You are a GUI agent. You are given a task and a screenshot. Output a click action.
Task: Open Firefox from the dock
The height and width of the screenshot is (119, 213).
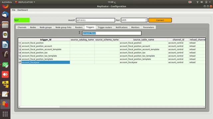[x=5, y=6]
